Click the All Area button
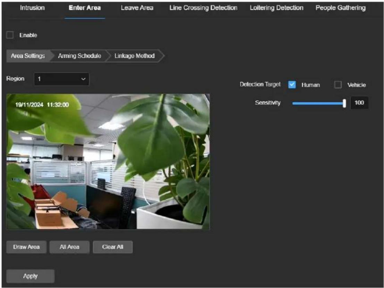The height and width of the screenshot is (288, 384). (70, 247)
